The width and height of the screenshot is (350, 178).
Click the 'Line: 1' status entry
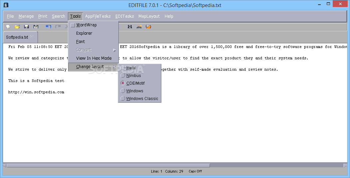pos(156,171)
